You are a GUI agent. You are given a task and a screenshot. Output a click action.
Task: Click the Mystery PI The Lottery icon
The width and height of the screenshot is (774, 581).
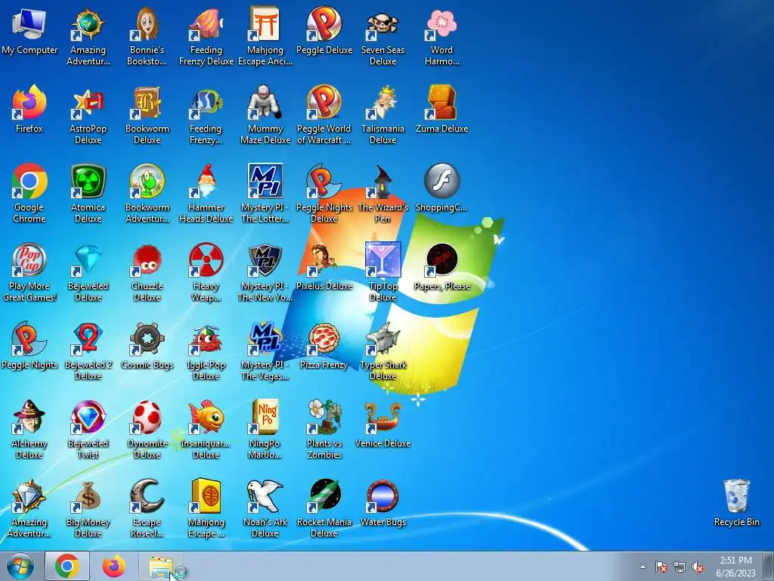tap(265, 193)
